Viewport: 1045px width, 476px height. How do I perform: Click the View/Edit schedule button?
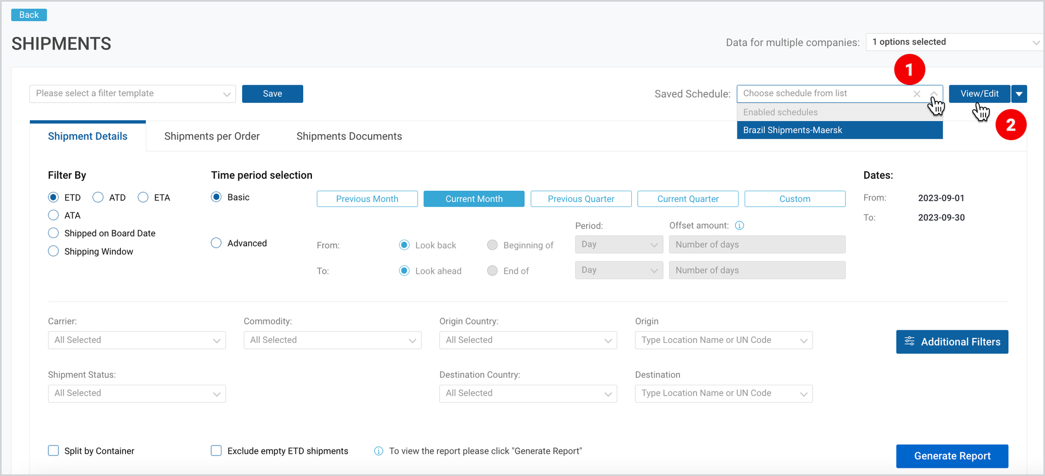pyautogui.click(x=980, y=93)
